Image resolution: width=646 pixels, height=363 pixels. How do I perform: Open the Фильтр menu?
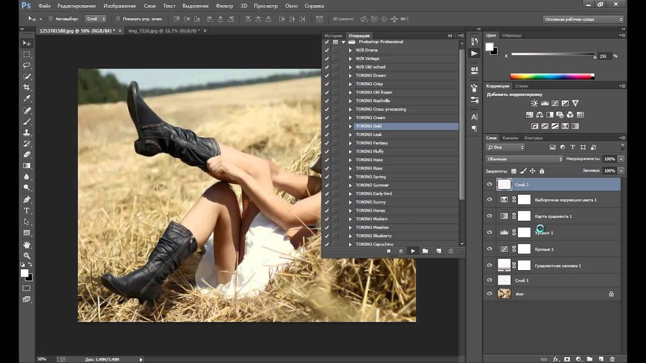(224, 6)
